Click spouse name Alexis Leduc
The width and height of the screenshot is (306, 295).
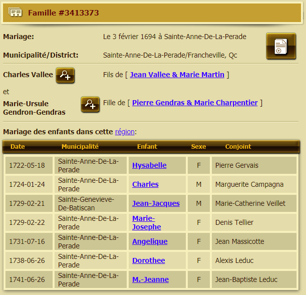coord(234,260)
